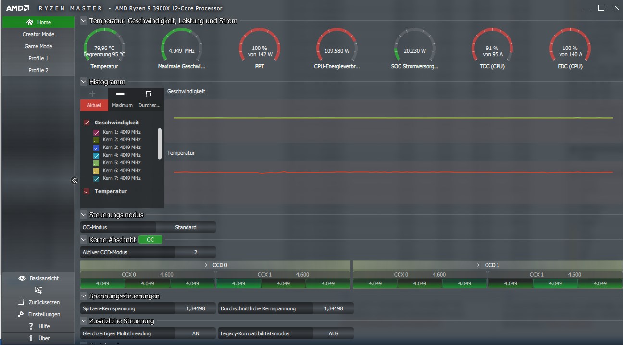Toggle the Kern 7 checkbox
The image size is (623, 345).
click(x=96, y=178)
